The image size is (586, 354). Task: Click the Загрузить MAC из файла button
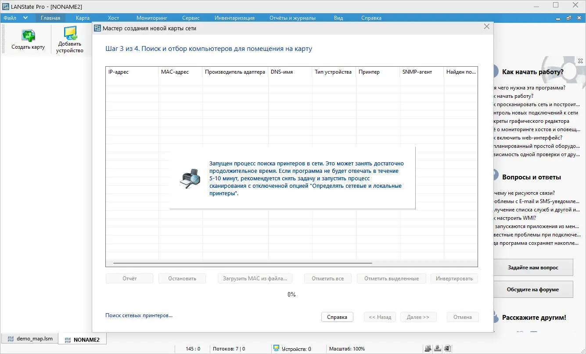[x=255, y=279]
